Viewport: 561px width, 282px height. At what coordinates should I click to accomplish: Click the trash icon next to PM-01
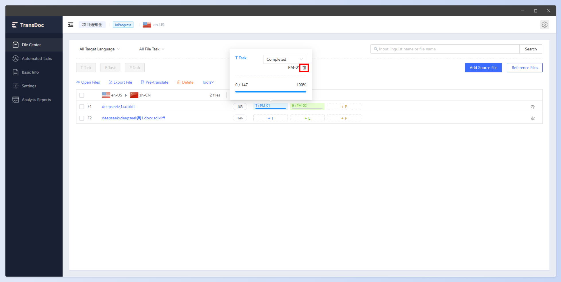[x=304, y=68]
